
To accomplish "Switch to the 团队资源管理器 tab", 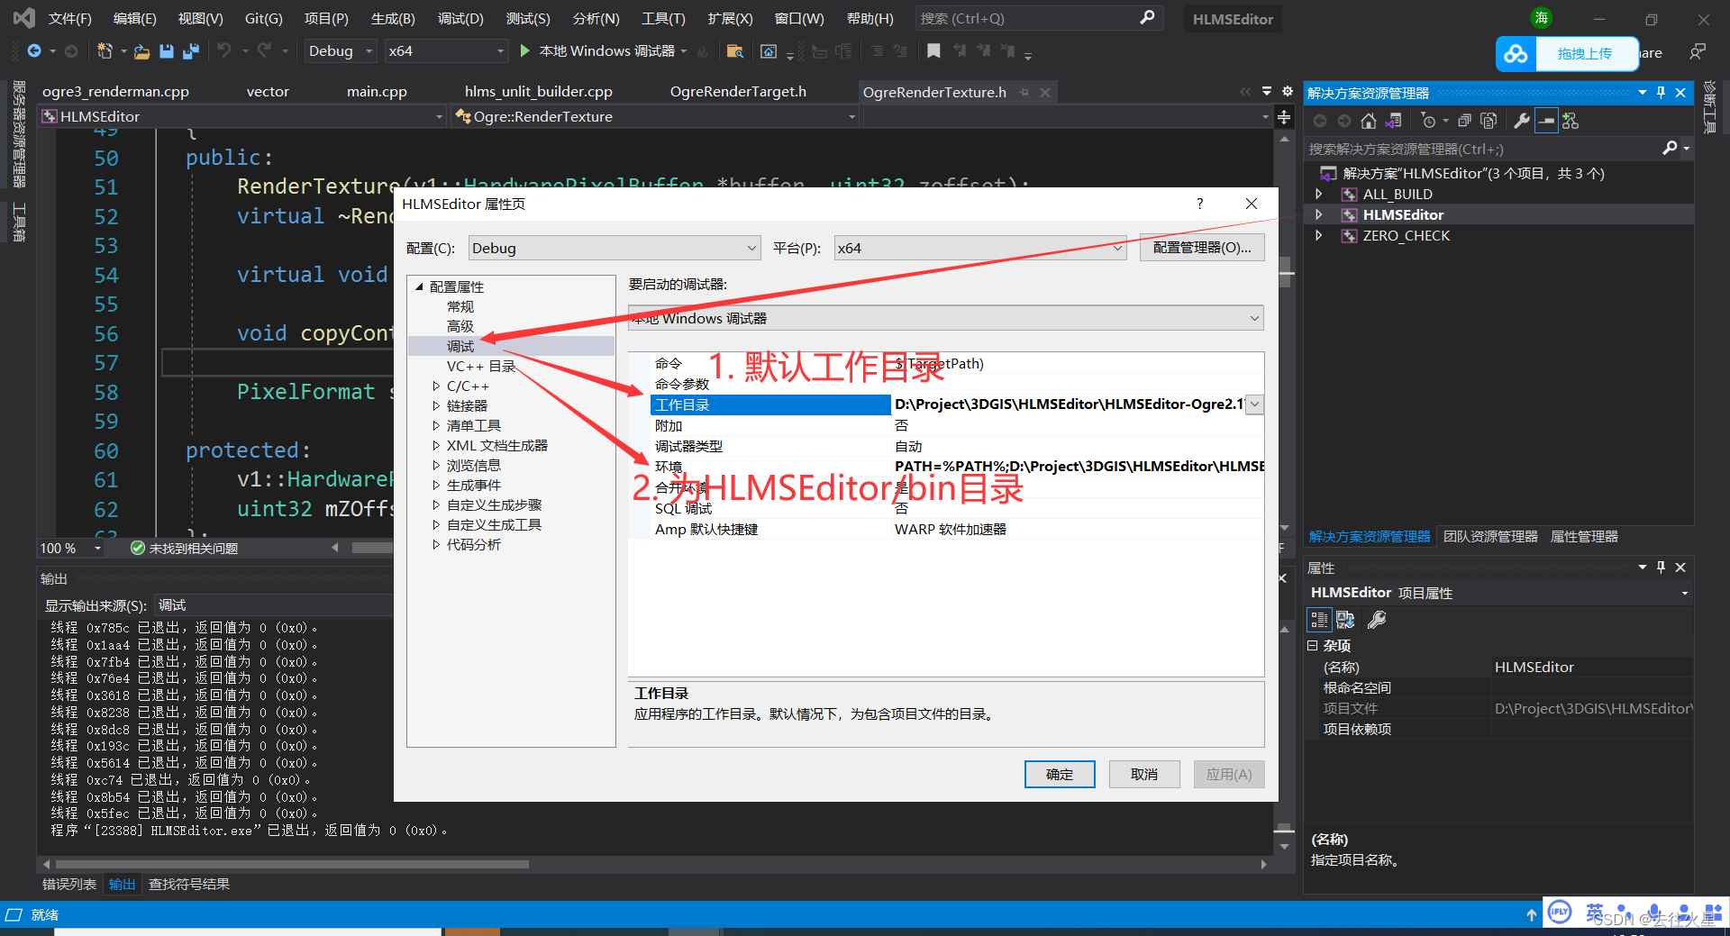I will [x=1490, y=536].
